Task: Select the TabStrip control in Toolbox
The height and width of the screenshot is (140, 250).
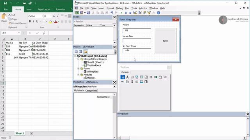Action: (x=123, y=82)
